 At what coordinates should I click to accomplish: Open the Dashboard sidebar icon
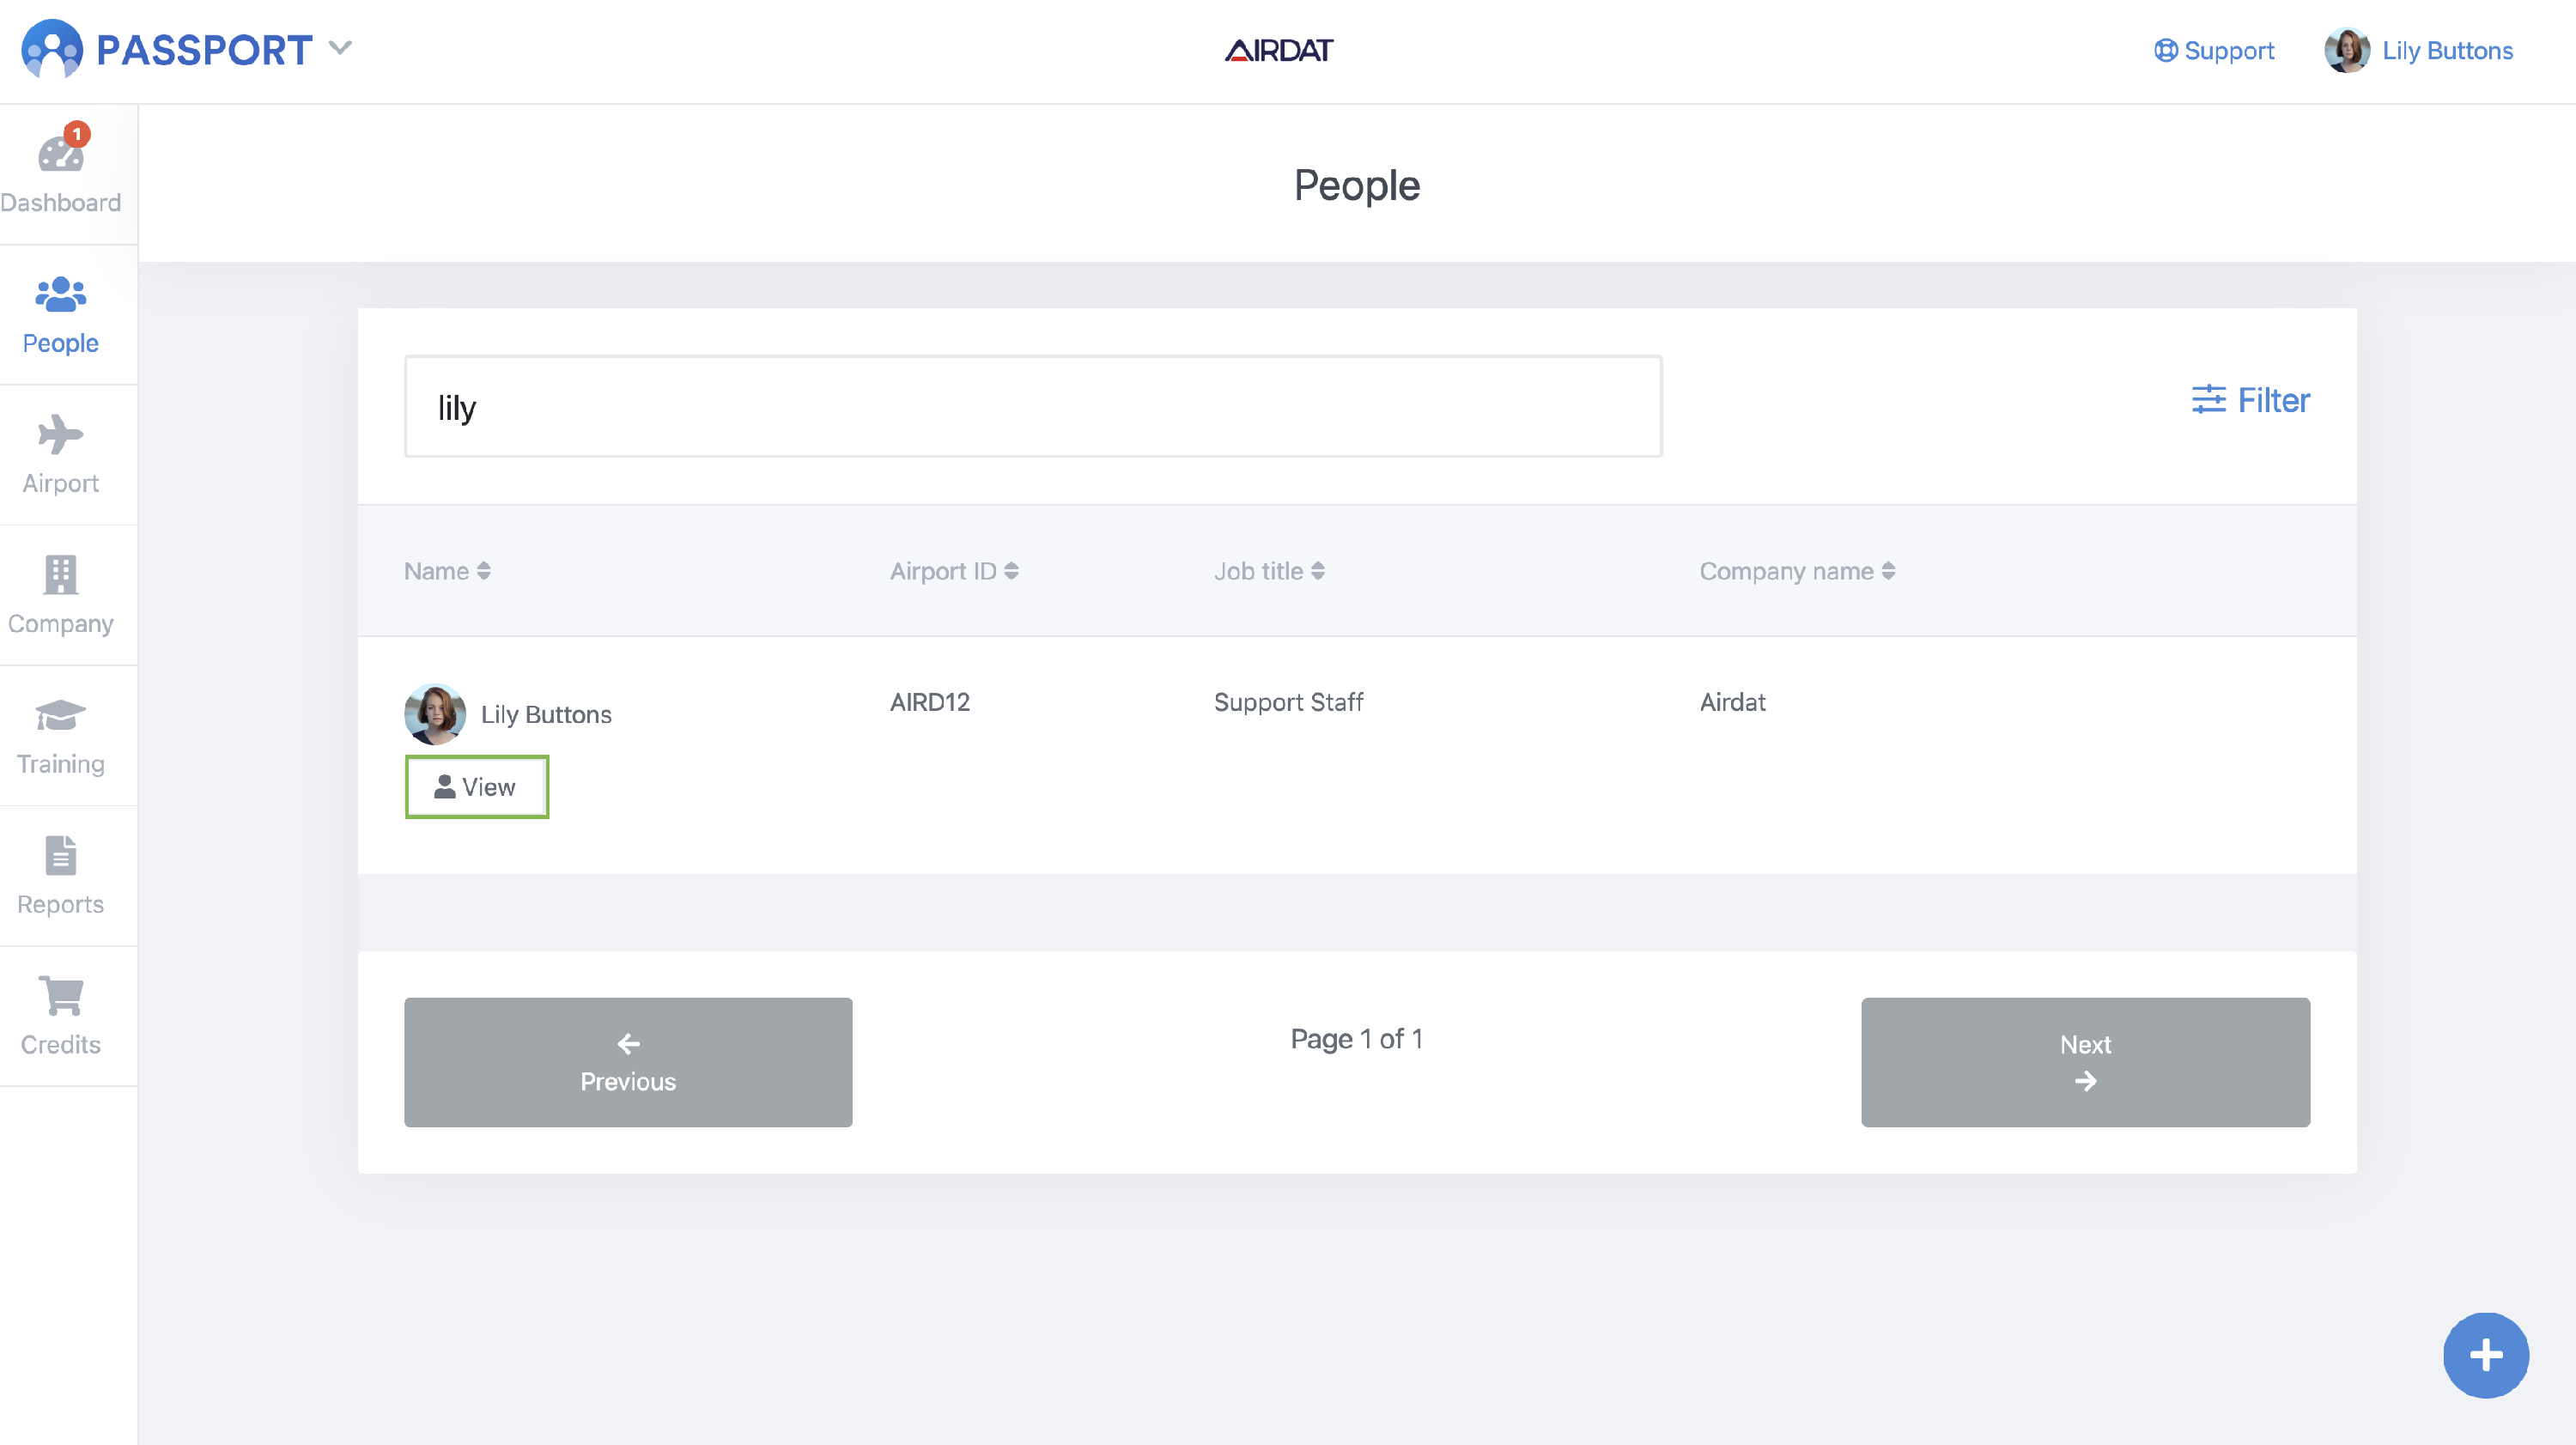[x=61, y=155]
